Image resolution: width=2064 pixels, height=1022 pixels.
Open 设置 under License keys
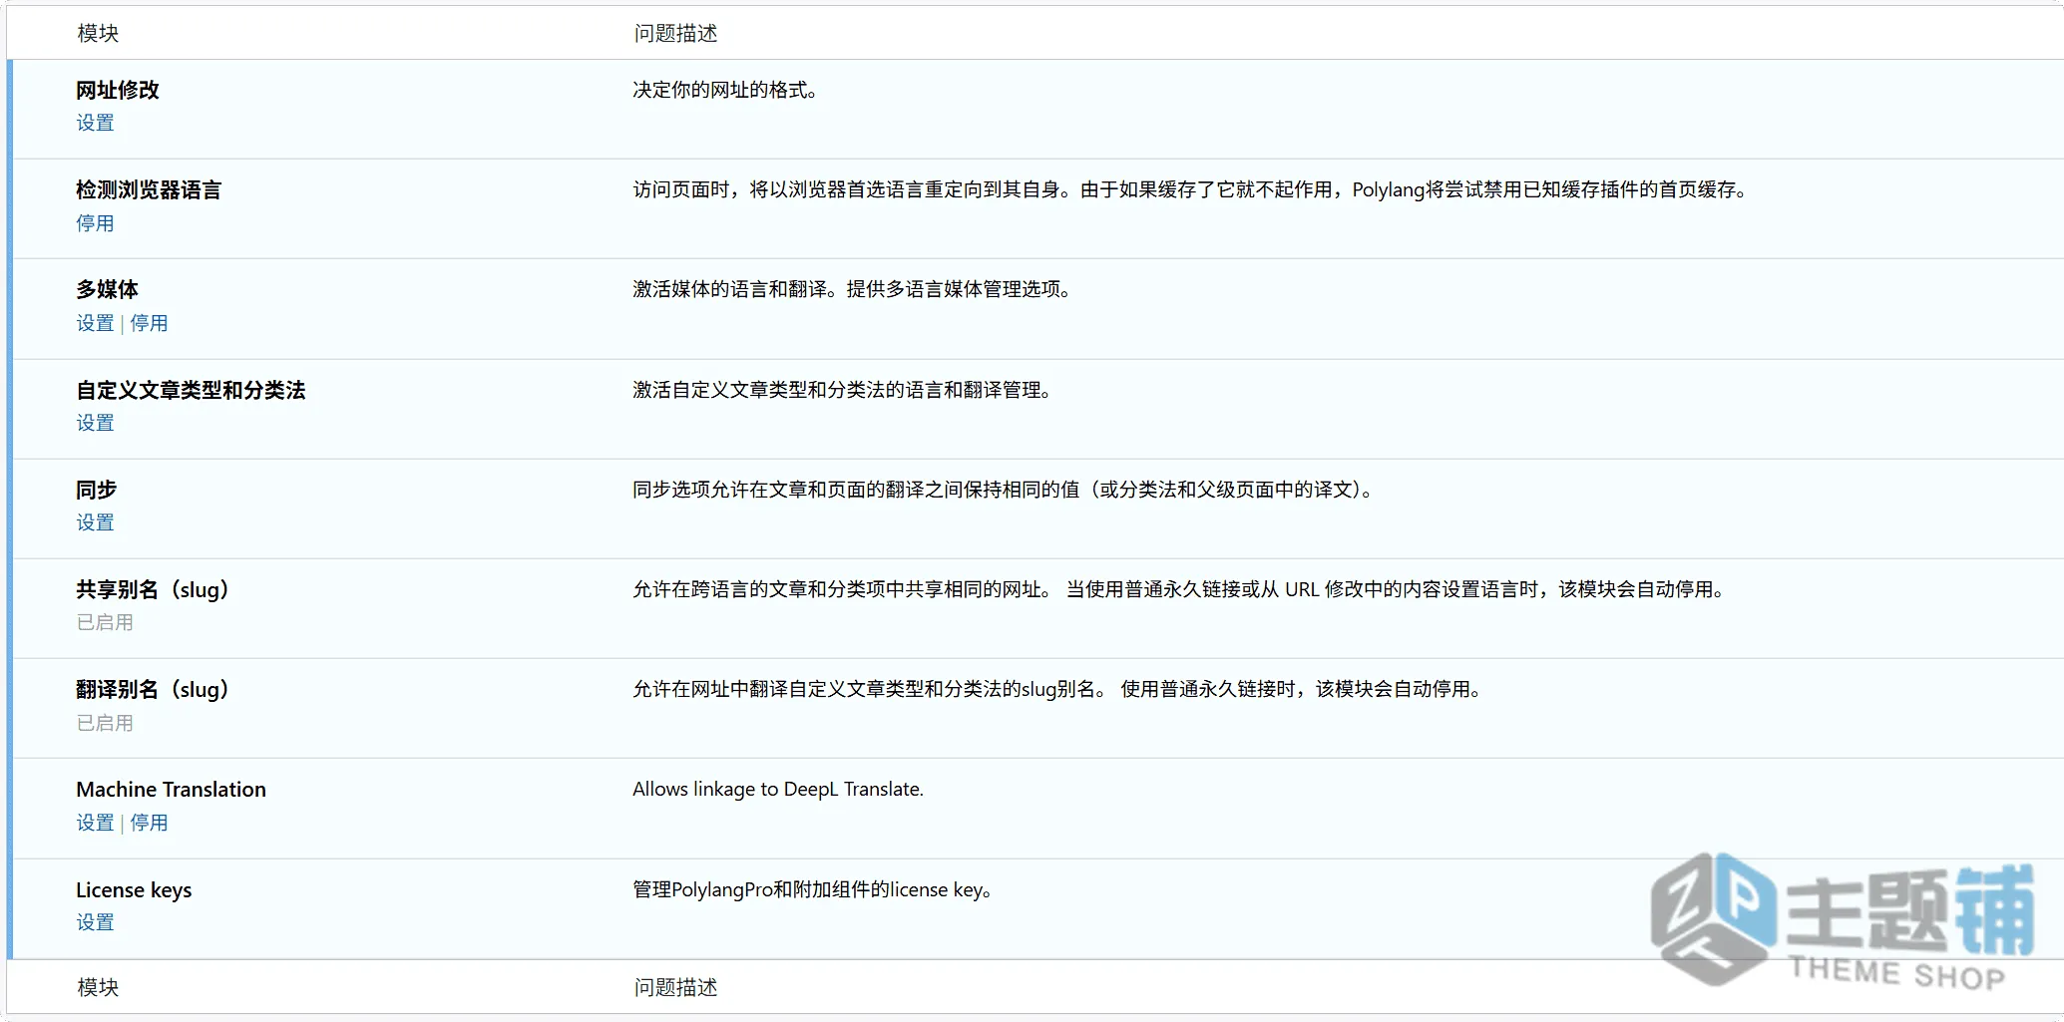[95, 922]
